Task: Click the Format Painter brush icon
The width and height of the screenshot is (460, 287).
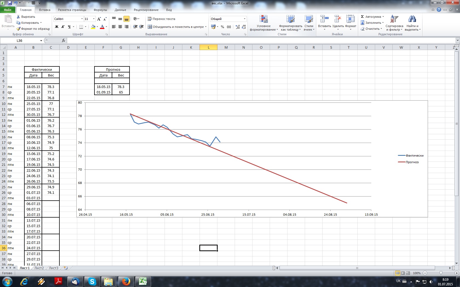Action: (18, 29)
